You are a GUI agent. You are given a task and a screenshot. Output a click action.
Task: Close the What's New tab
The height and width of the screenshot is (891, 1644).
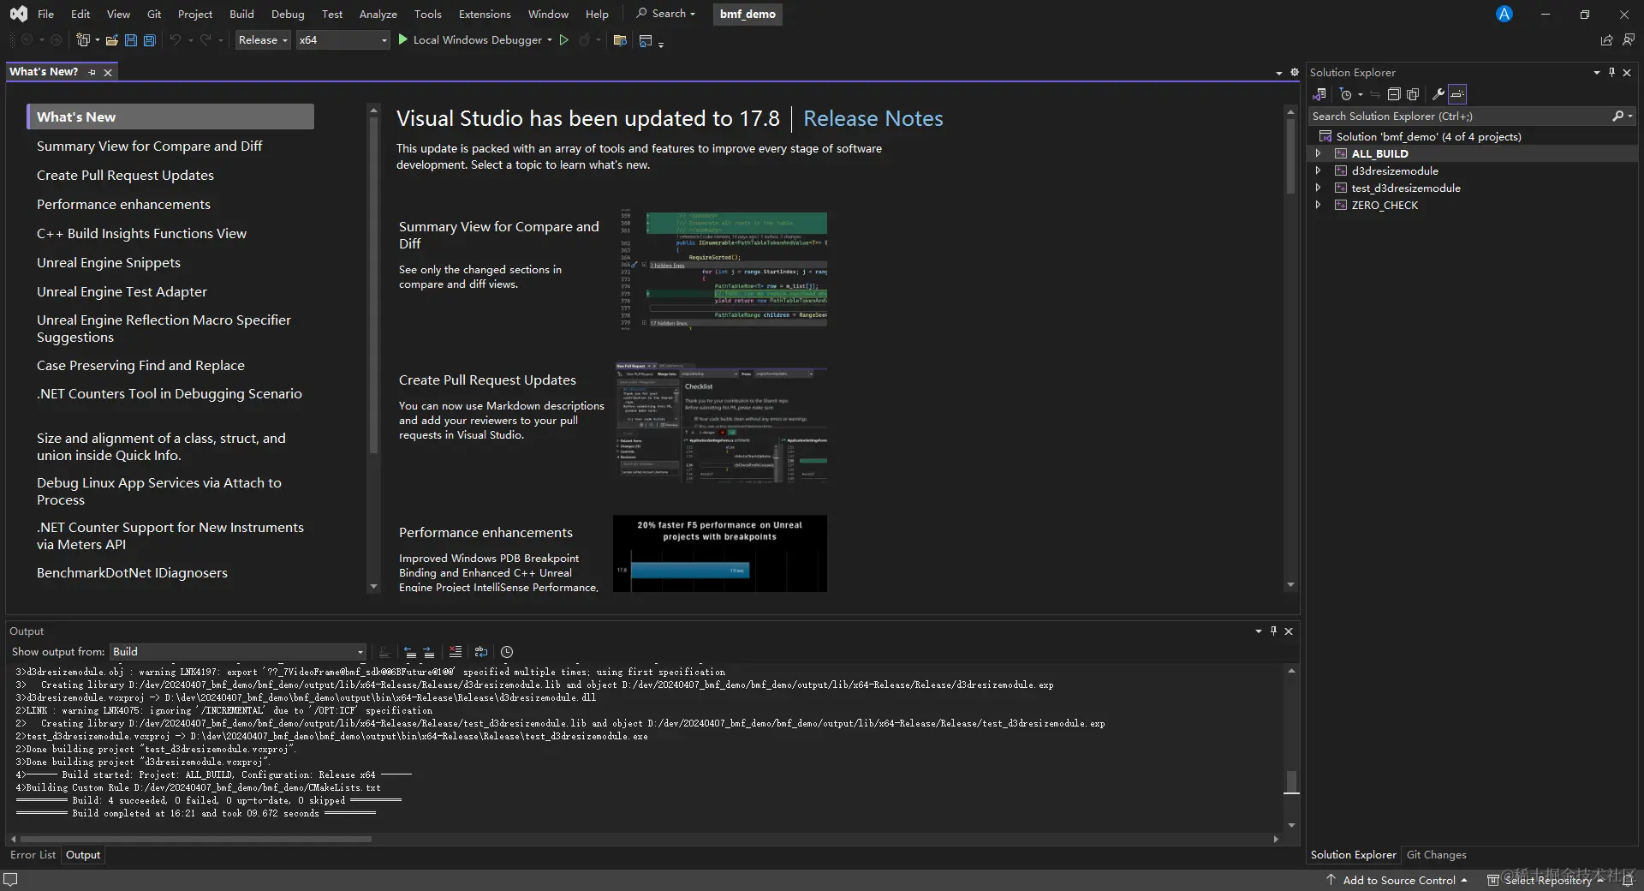coord(108,73)
